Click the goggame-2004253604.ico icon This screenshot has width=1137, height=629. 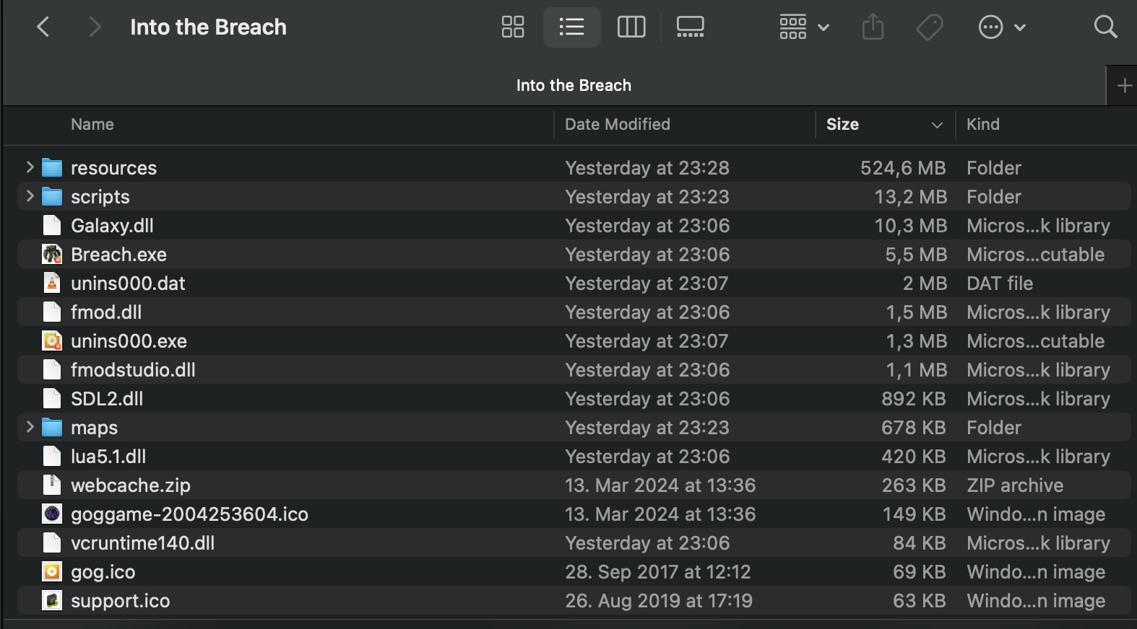[x=52, y=514]
